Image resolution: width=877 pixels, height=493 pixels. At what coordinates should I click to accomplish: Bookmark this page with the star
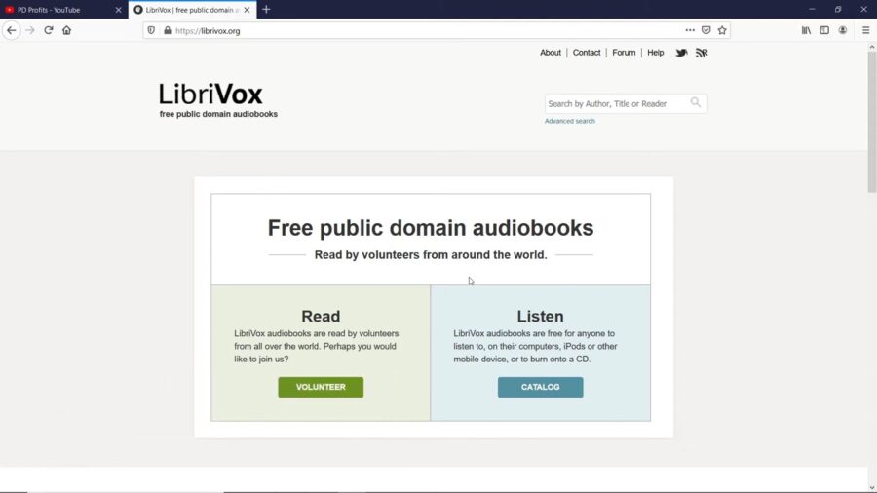[x=722, y=30]
